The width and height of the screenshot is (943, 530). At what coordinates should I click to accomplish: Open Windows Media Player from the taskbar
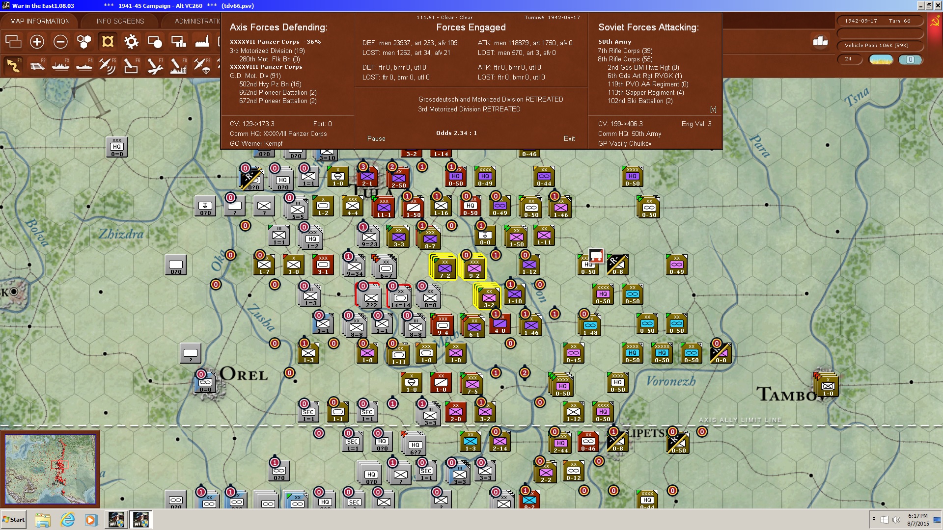(x=91, y=520)
